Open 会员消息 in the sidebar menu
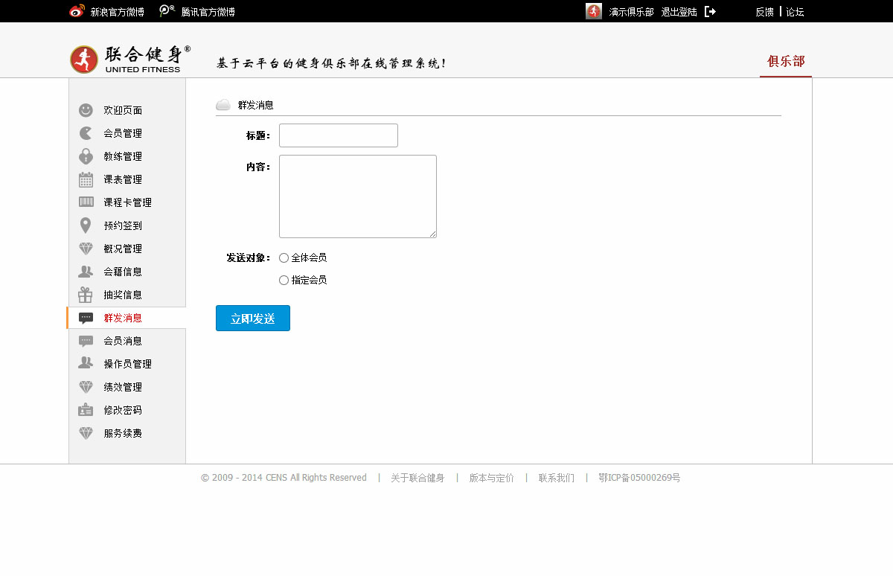The image size is (893, 576). (x=123, y=341)
